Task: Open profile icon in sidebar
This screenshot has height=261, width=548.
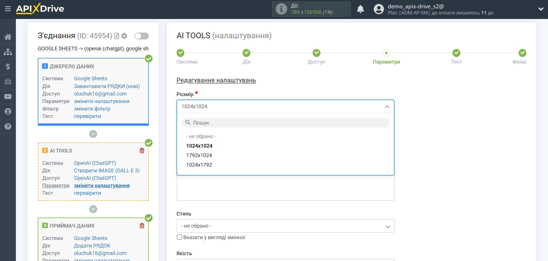Action: pyautogui.click(x=8, y=112)
